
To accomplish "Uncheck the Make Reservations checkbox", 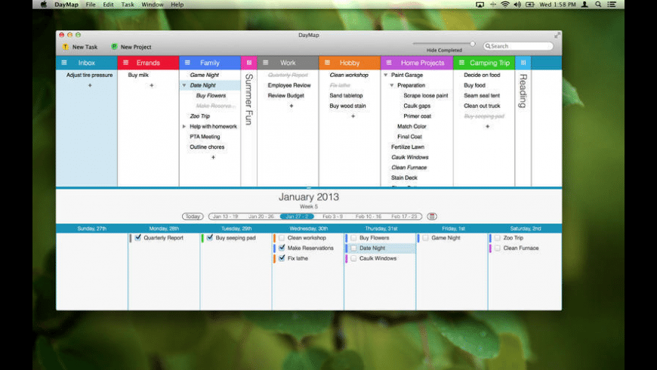I will coord(282,248).
